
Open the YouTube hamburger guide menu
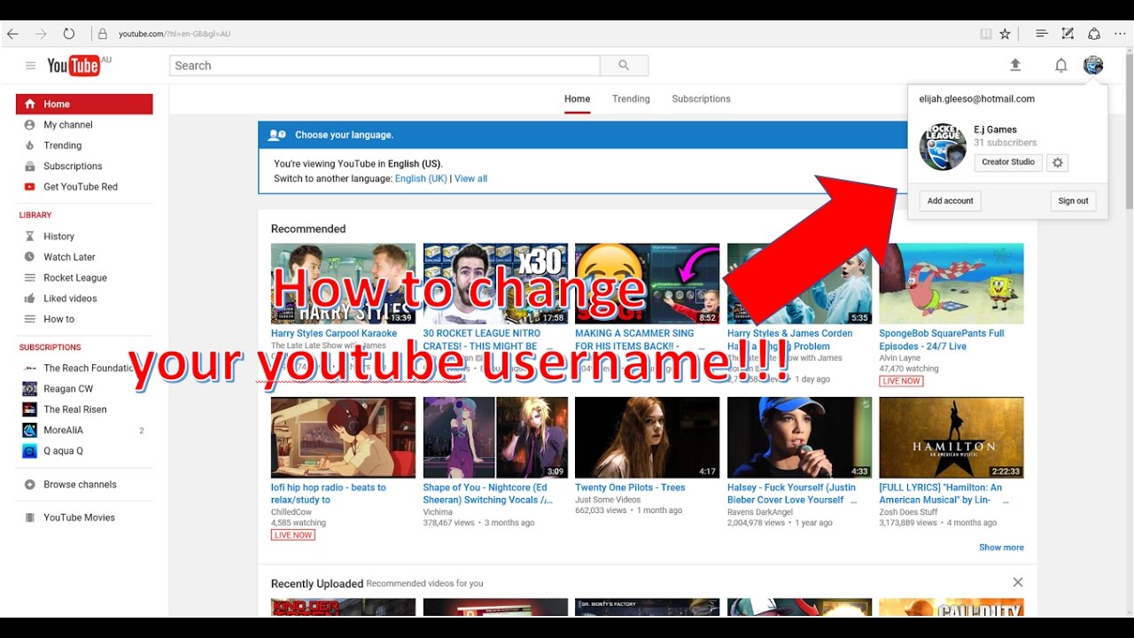[x=30, y=66]
